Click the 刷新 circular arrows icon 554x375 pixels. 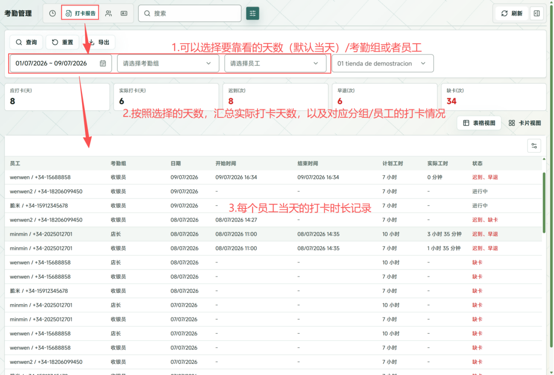click(504, 13)
